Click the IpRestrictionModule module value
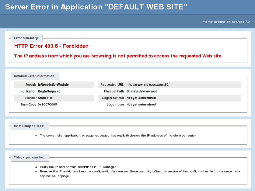This screenshot has height=191, width=255. pos(53,84)
